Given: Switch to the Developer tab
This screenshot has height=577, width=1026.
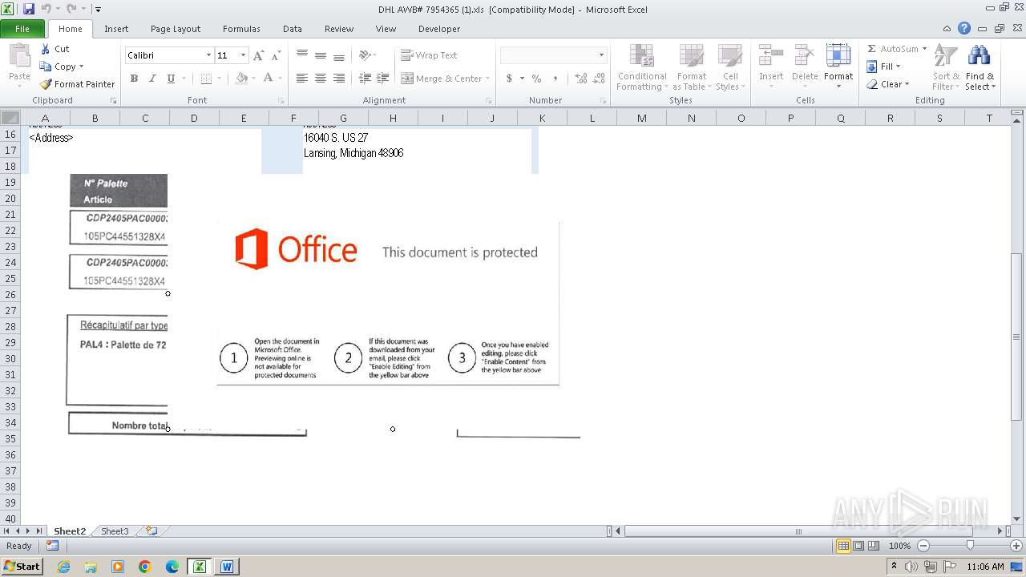Looking at the screenshot, I should [439, 29].
